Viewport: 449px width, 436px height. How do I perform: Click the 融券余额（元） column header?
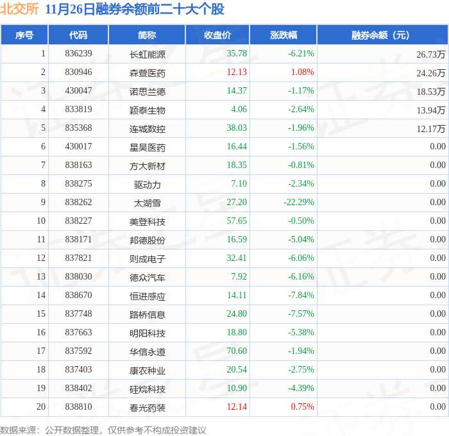click(382, 35)
